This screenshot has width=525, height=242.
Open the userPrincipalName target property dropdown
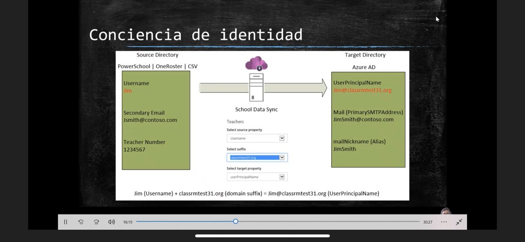[x=257, y=176]
